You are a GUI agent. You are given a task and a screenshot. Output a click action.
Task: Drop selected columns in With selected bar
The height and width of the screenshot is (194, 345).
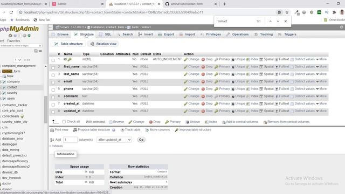(x=155, y=122)
